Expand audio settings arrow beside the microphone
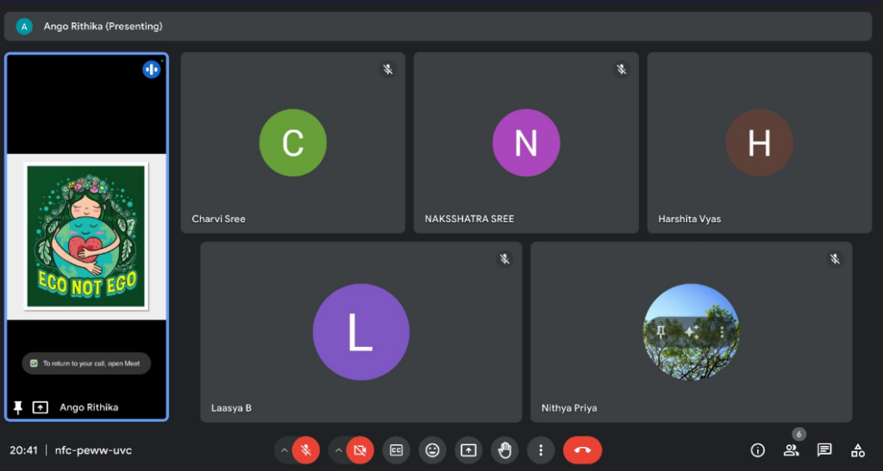The height and width of the screenshot is (471, 883). 284,449
